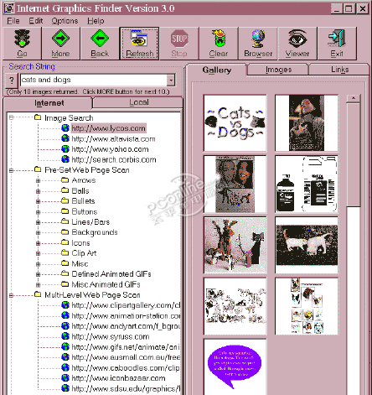Switch to the Images tab
The height and width of the screenshot is (395, 372).
pos(278,70)
